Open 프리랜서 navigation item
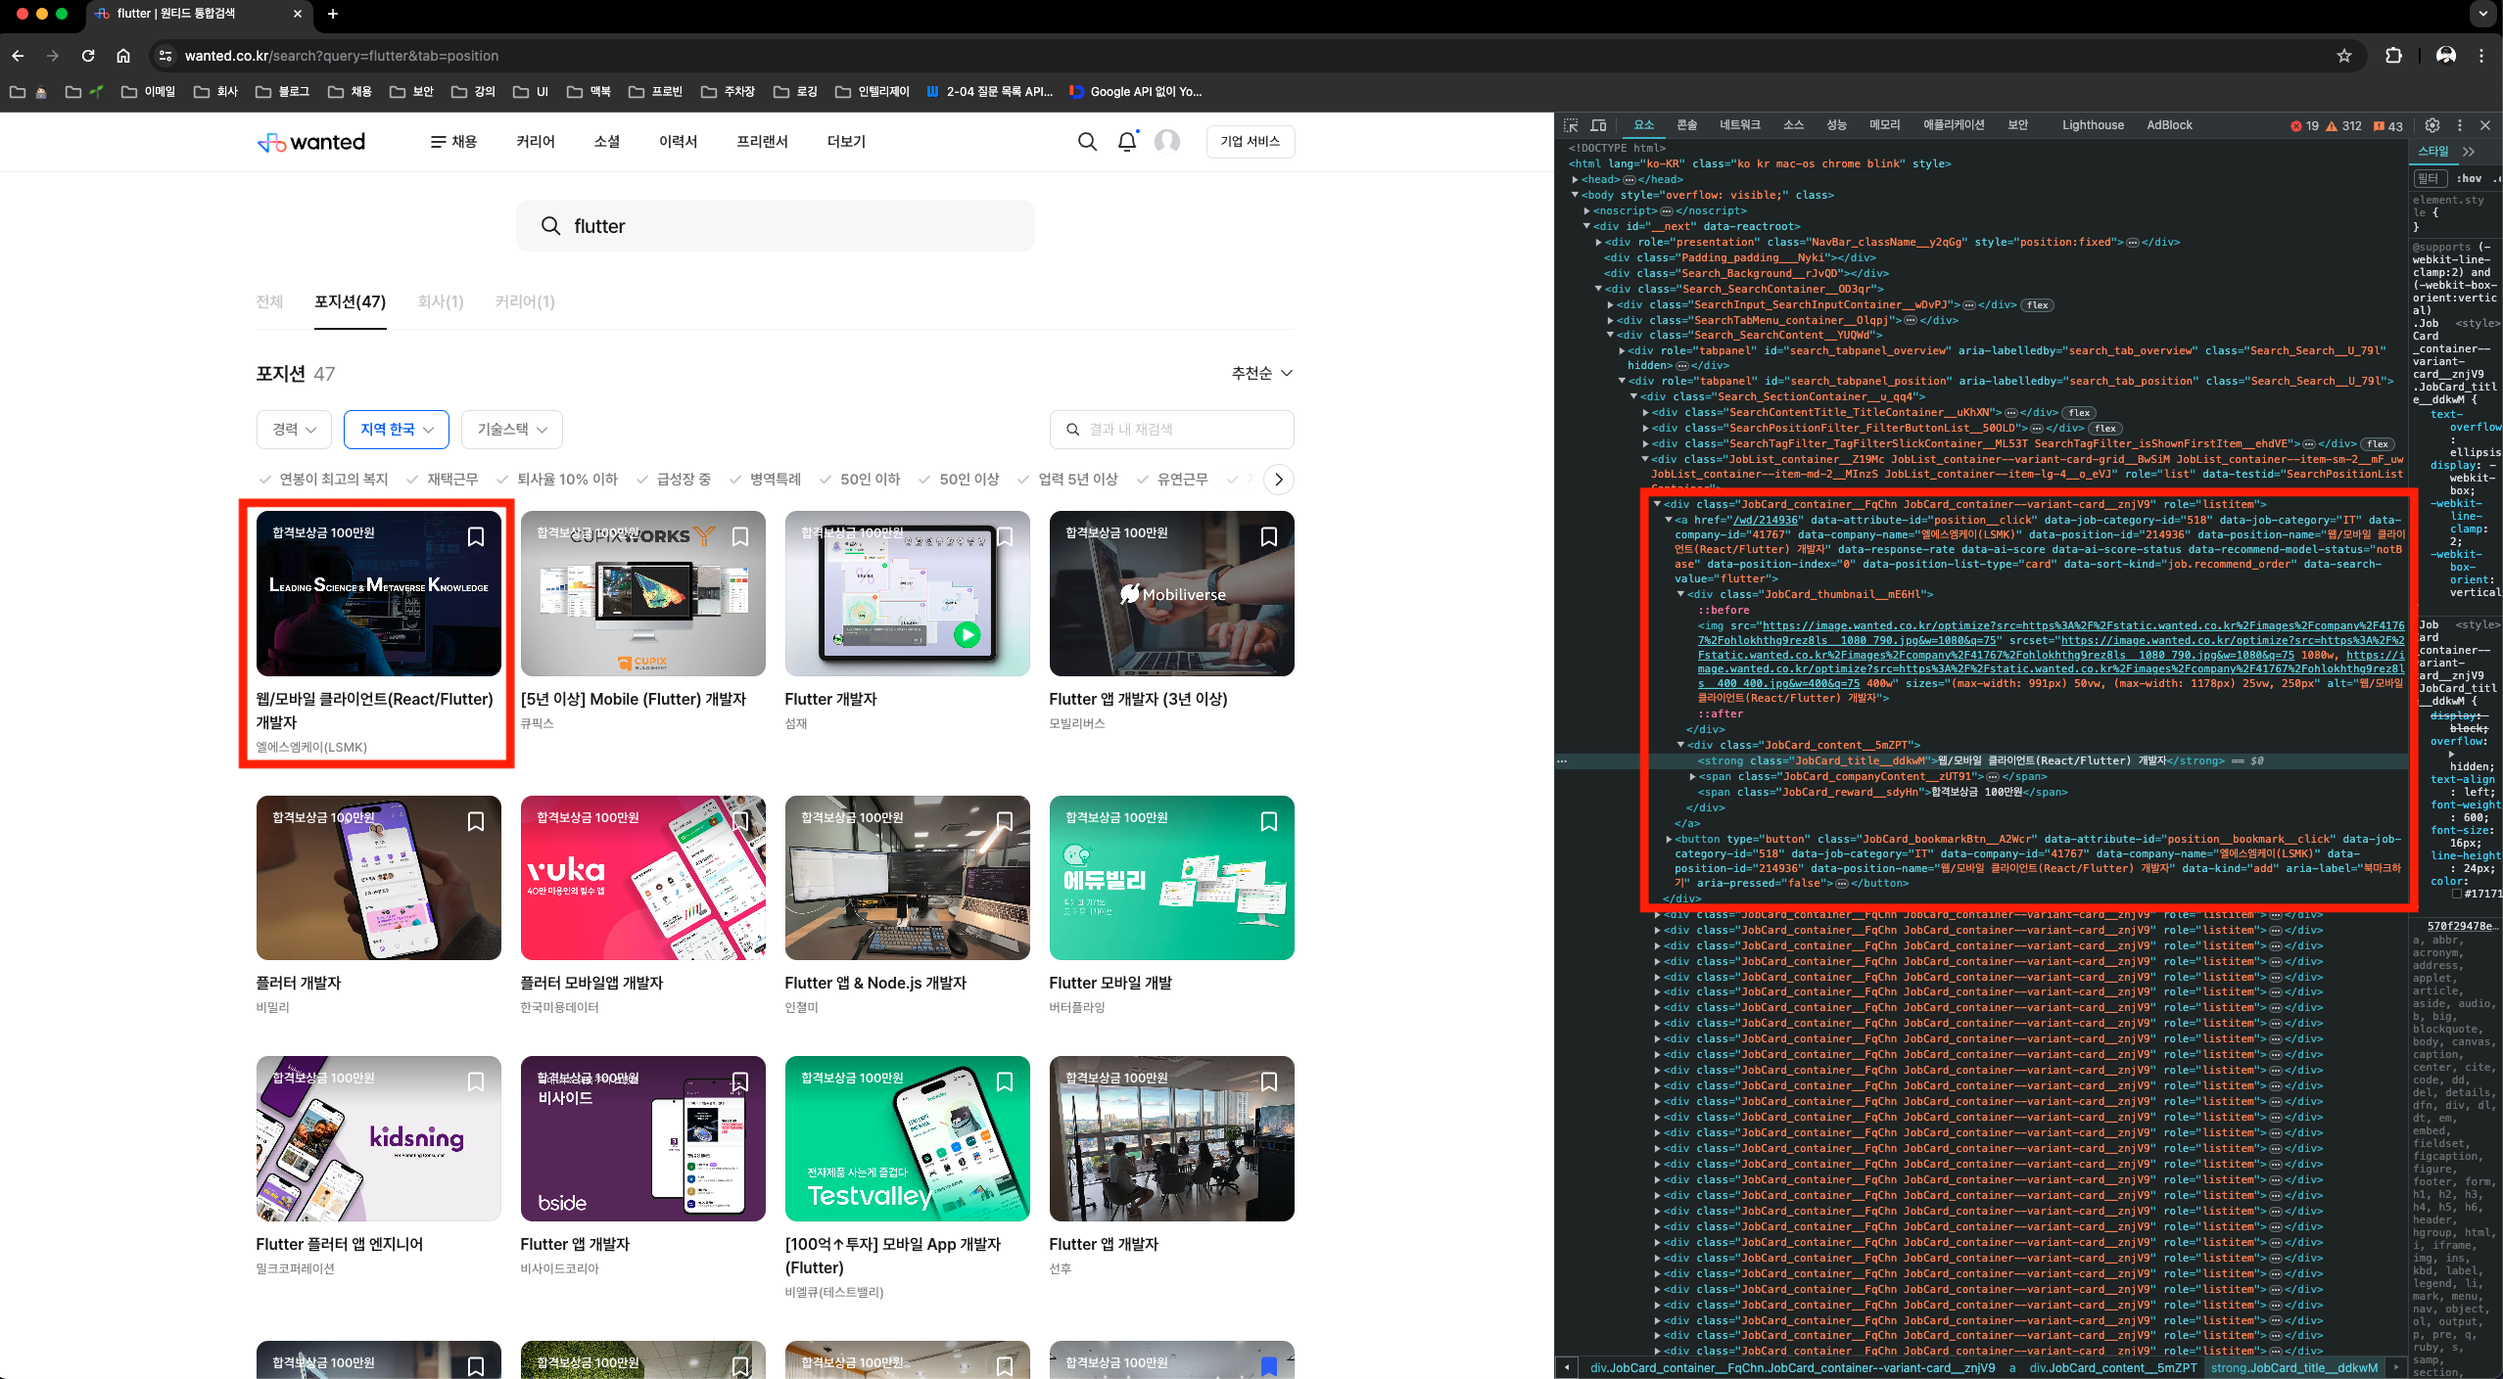Screen dimensions: 2503x1379 (x=762, y=142)
